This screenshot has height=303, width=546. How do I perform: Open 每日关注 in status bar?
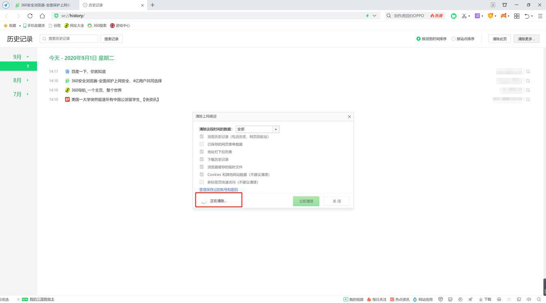point(377,299)
